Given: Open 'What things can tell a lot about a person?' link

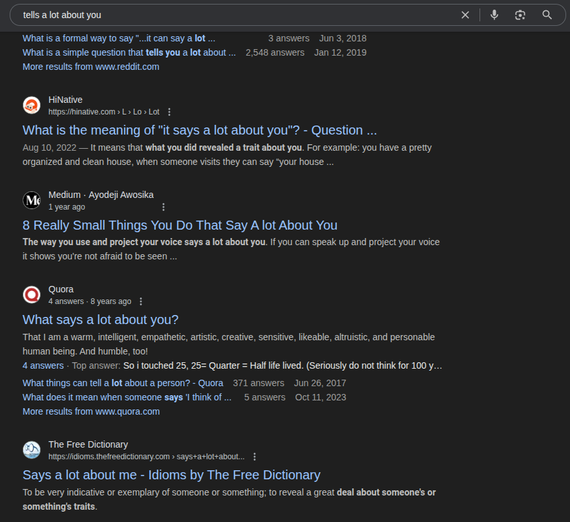Looking at the screenshot, I should click(123, 383).
